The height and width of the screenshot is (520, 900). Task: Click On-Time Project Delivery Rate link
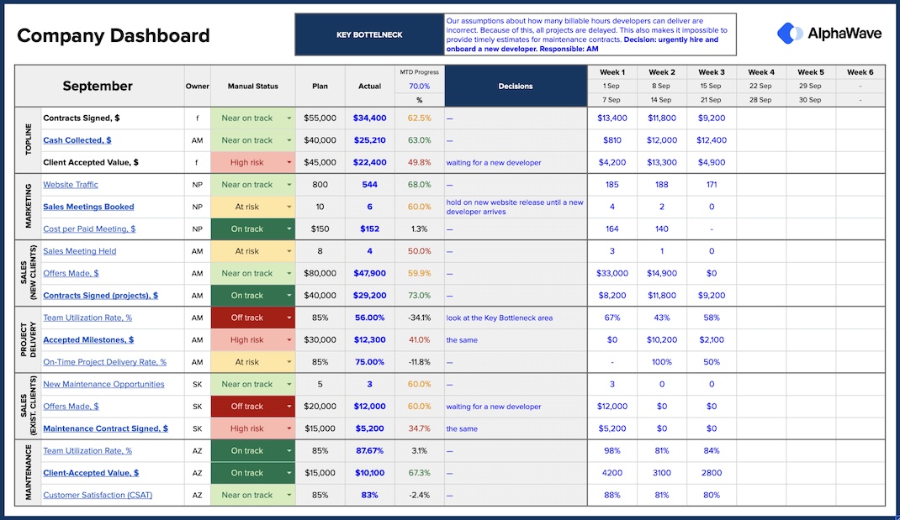click(104, 362)
